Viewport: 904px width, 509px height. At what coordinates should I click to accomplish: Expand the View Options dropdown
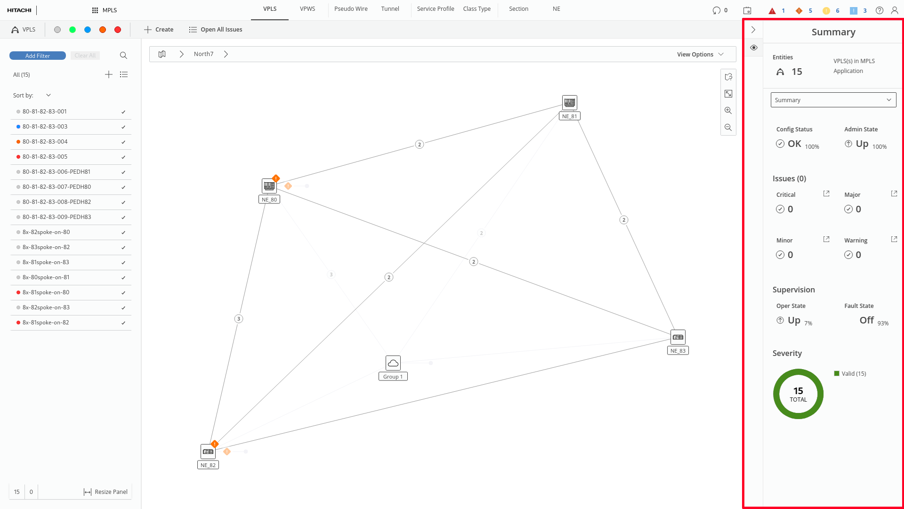(700, 54)
